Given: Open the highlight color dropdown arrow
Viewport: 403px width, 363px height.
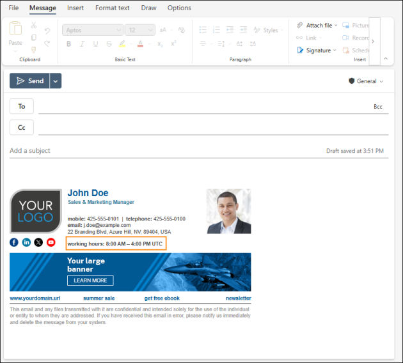Looking at the screenshot, I should coord(131,44).
